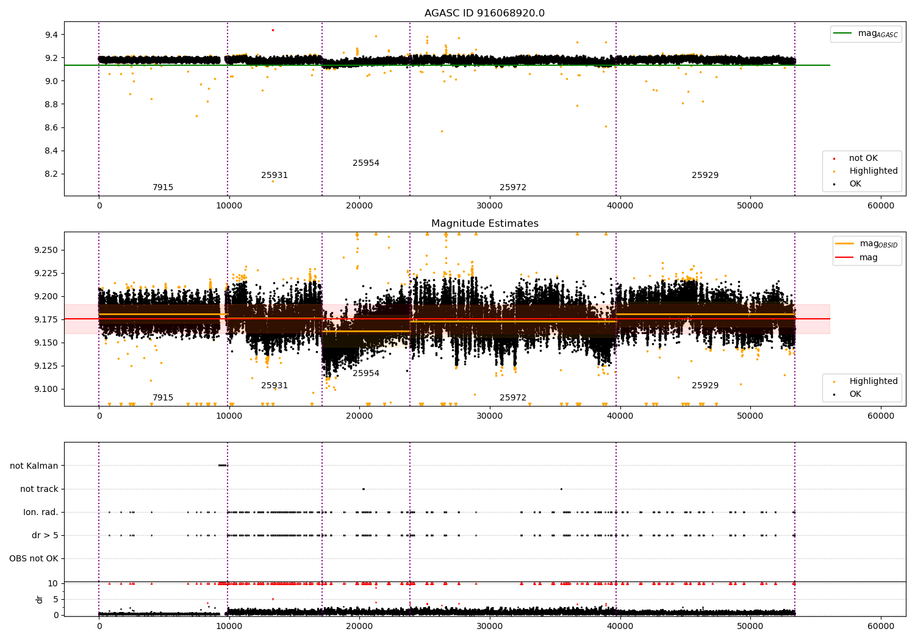
Task: Click the 25929 label in Magnitude Estimates plot
Action: [x=705, y=386]
